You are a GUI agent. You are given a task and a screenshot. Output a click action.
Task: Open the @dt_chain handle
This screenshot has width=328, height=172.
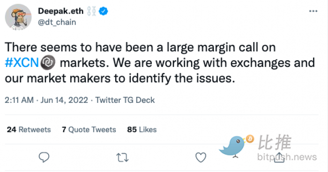[57, 22]
